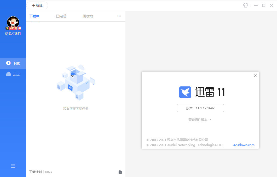Open the 回收站 tab
277x177 pixels.
(88, 16)
